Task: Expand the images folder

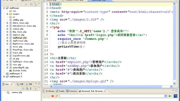Action: (x=7, y=14)
